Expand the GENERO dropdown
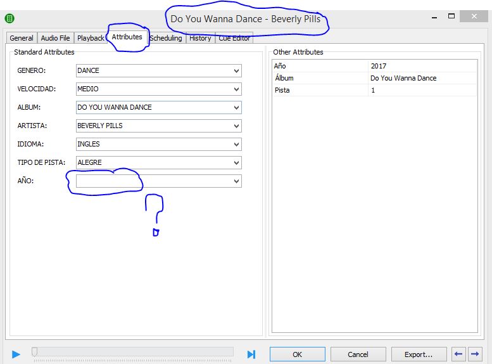Screen dimensions: 492x364 coord(236,71)
